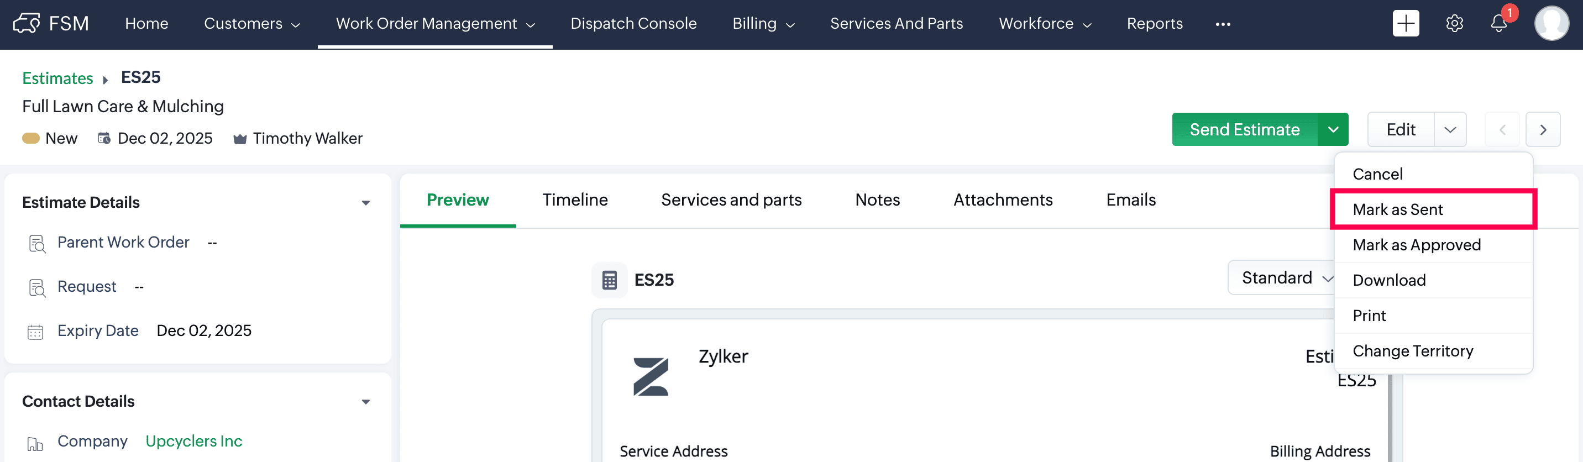The height and width of the screenshot is (462, 1583).
Task: Select Mark as Sent menu option
Action: coord(1397,209)
